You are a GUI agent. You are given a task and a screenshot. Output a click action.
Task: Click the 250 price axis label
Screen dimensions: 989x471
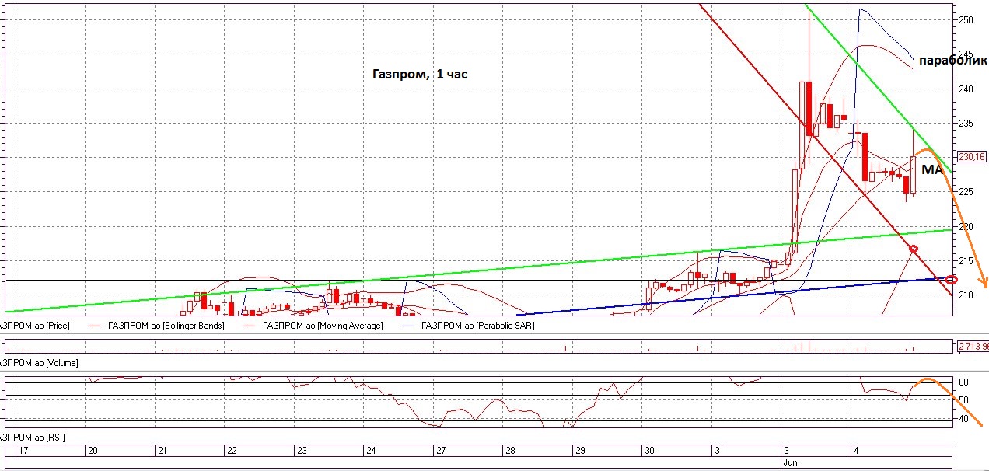click(x=966, y=20)
